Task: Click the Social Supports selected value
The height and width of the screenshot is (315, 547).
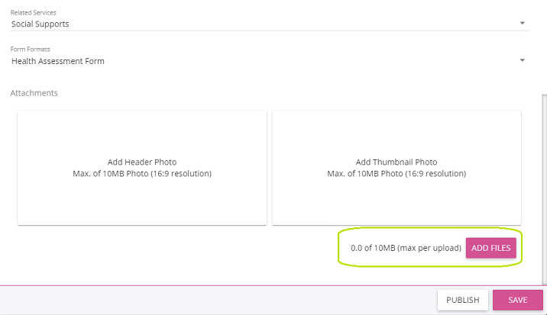Action: pos(40,24)
